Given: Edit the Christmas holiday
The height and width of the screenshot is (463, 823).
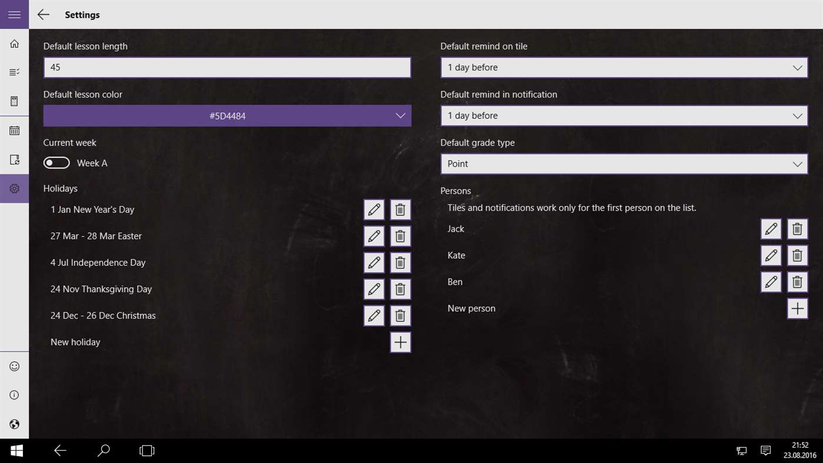Looking at the screenshot, I should (x=374, y=315).
